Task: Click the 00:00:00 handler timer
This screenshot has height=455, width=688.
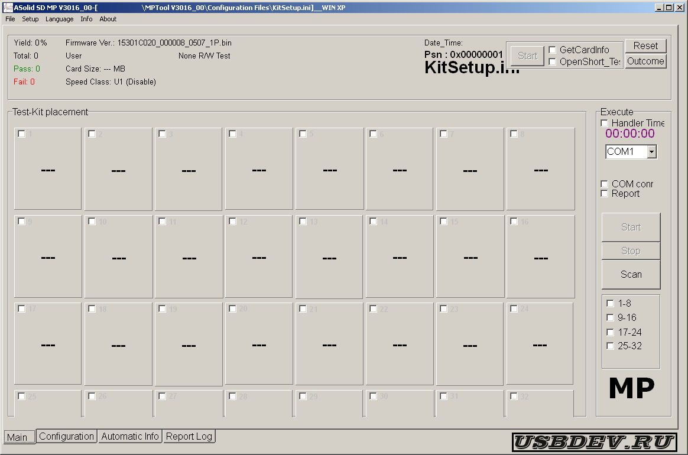Action: [629, 134]
